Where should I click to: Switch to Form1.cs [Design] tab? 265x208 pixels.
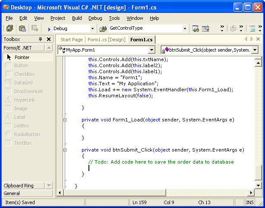(107, 40)
